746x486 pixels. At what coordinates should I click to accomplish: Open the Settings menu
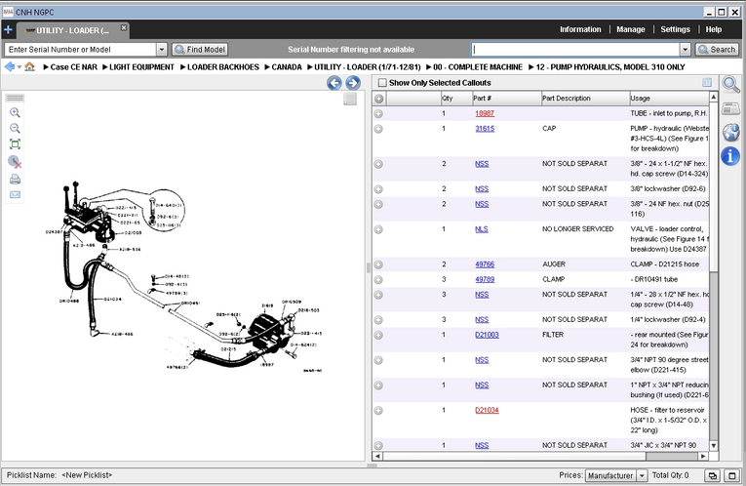coord(675,29)
